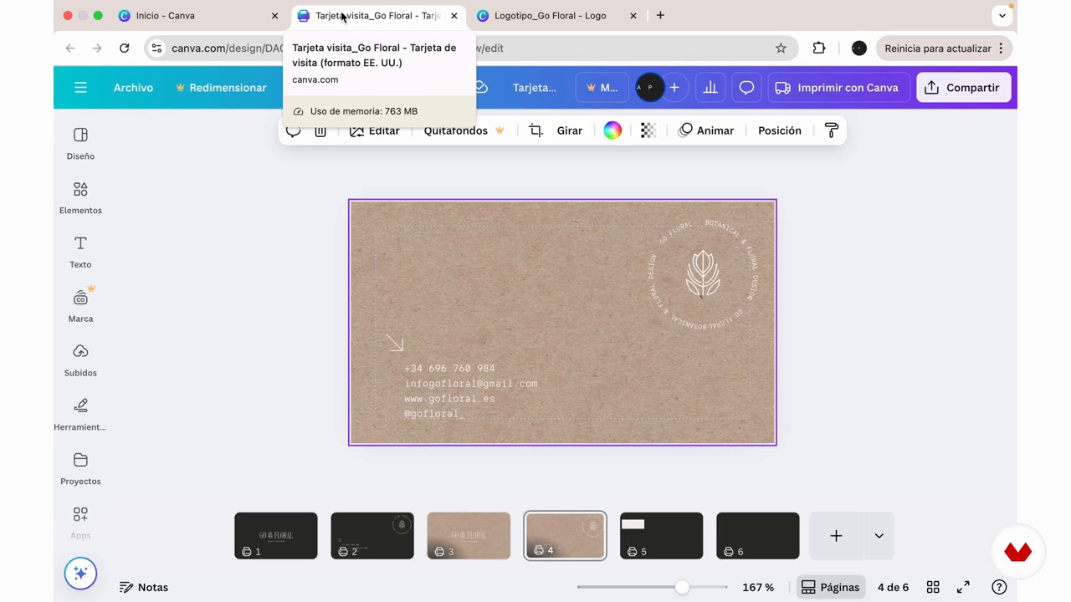Image resolution: width=1071 pixels, height=602 pixels.
Task: Add a new page with plus button
Action: click(836, 536)
